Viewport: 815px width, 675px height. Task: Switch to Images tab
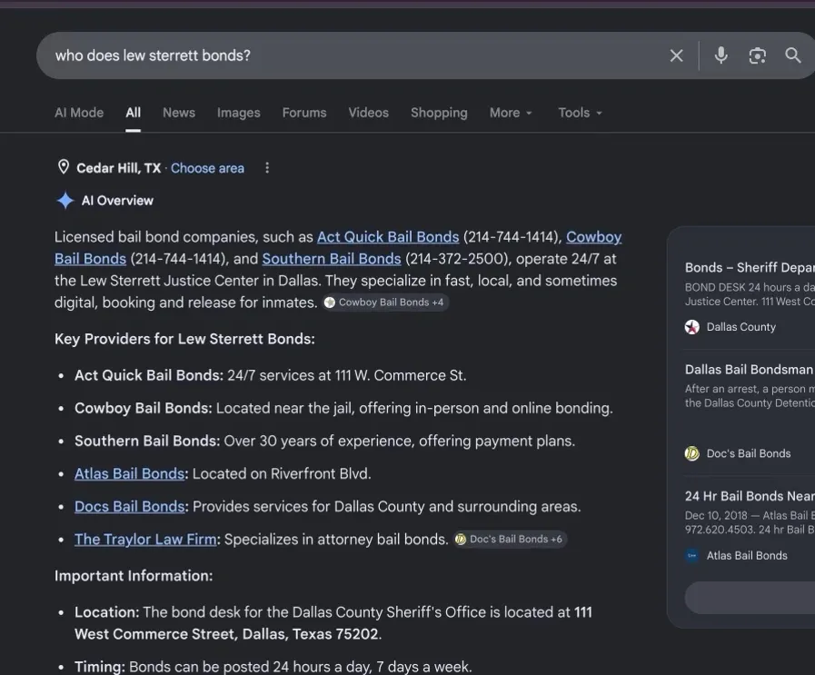point(239,113)
